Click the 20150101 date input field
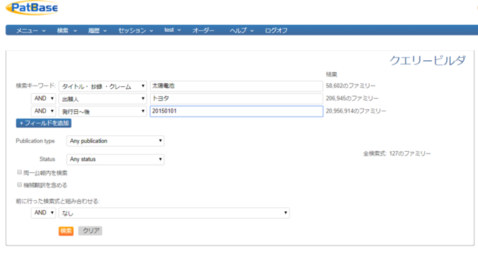The image size is (478, 261). [x=236, y=111]
